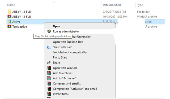170x99 pixels.
Task: Click the File folder type cell
Action: pyautogui.click(x=143, y=12)
